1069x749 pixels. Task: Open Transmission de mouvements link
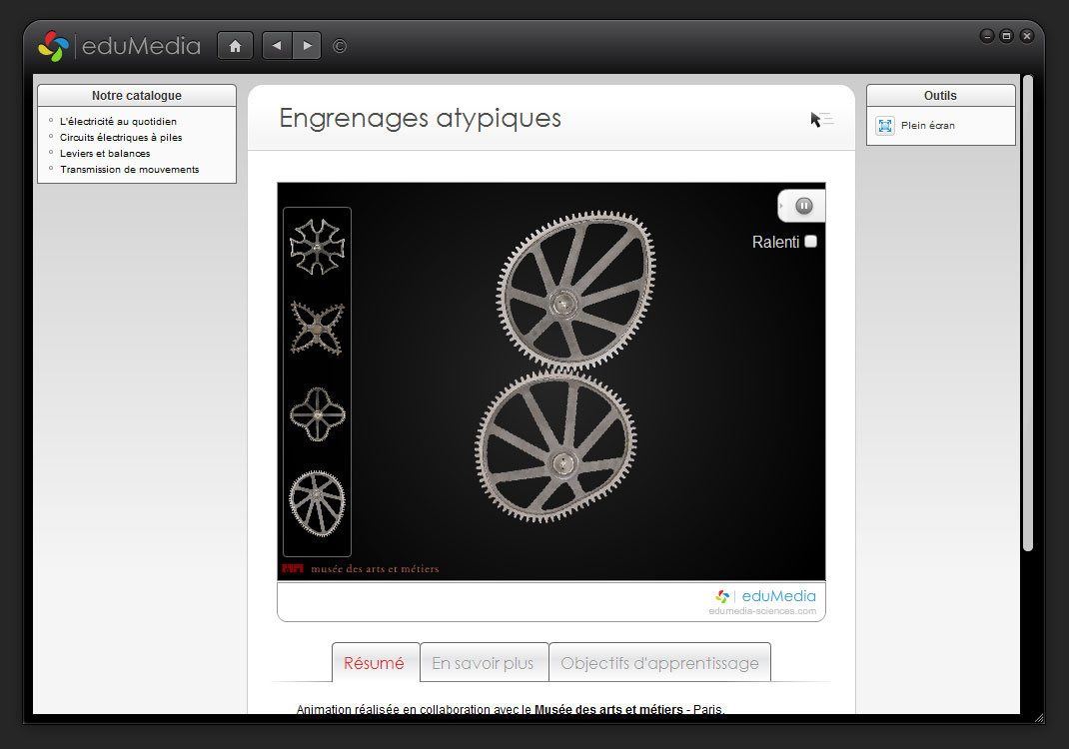(x=129, y=170)
